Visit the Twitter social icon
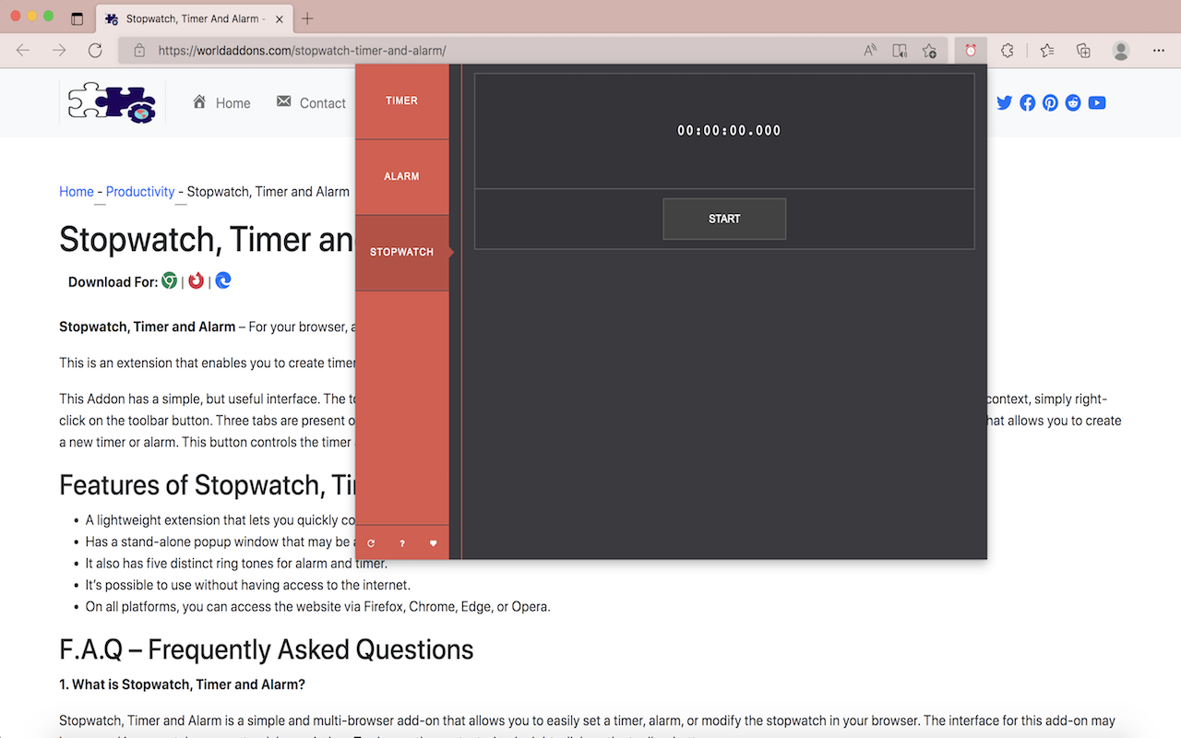This screenshot has width=1181, height=738. [x=1005, y=102]
